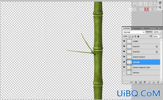Open the fx layer style menu
The width and height of the screenshot is (163, 100).
click(x=136, y=82)
